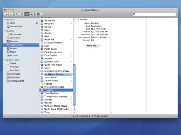Select the TextEdit application
Viewport: 181px width, 135px height.
point(56,90)
